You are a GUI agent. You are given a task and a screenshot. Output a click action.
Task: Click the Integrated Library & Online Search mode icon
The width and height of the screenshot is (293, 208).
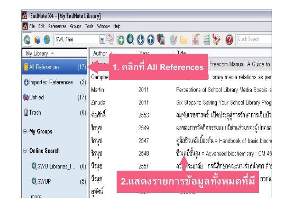[x=27, y=40]
